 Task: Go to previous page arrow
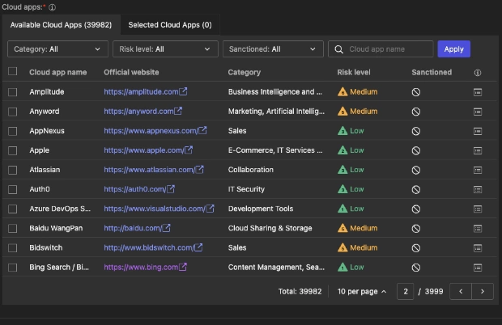tap(461, 291)
